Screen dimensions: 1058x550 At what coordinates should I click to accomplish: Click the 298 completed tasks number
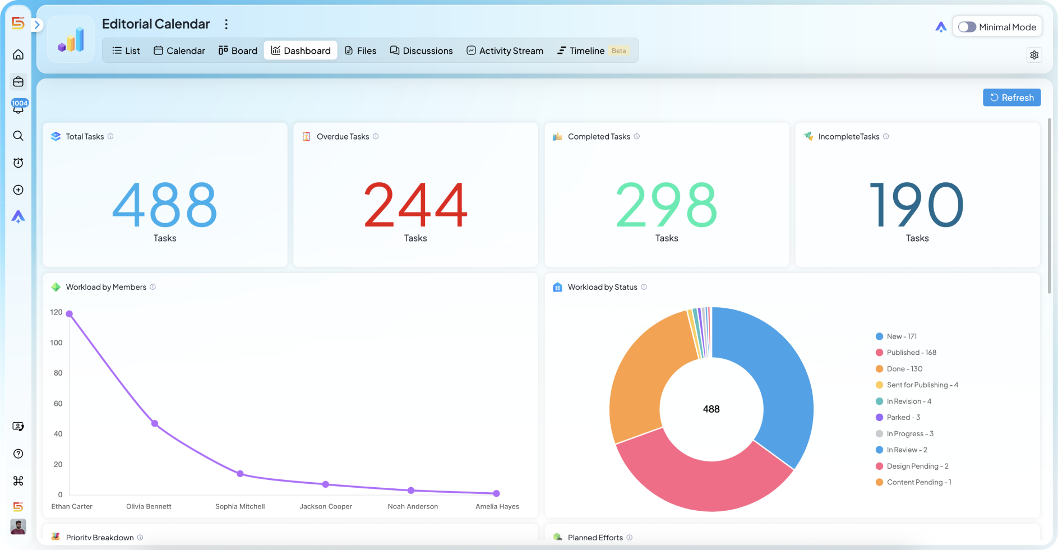coord(667,205)
